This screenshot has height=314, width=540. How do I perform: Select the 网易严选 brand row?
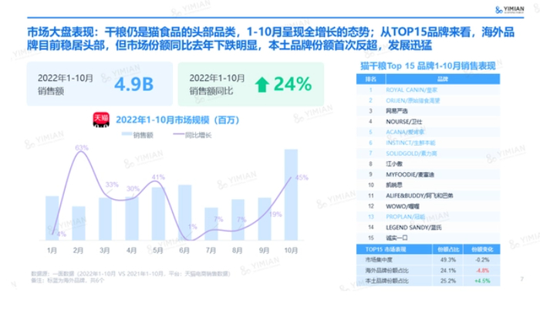[x=428, y=111]
